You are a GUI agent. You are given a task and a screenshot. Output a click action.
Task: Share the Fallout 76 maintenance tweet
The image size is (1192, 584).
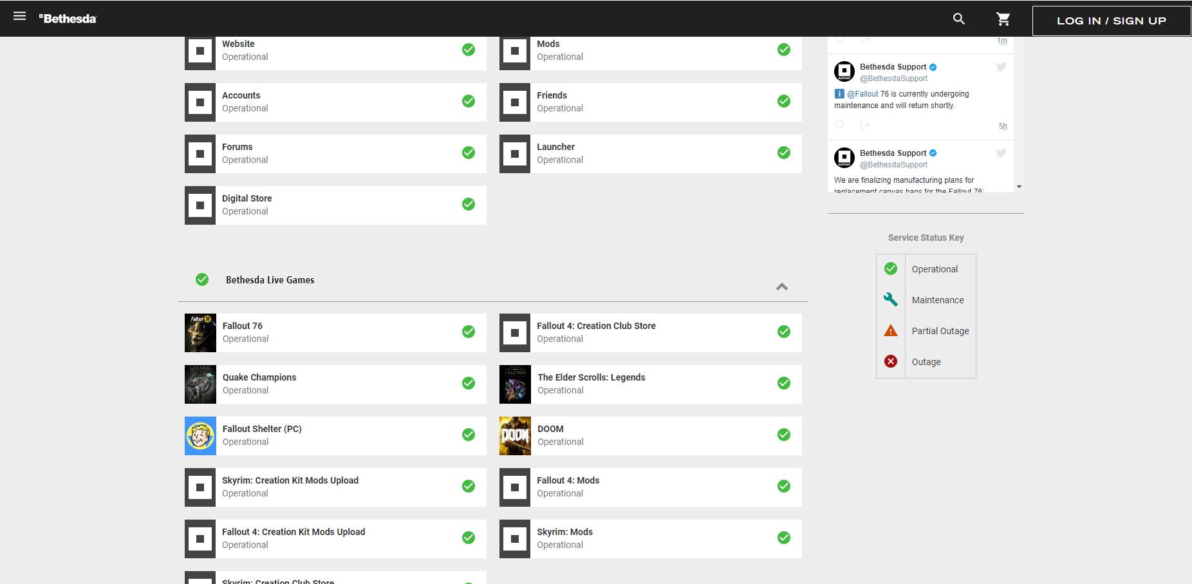pos(865,125)
